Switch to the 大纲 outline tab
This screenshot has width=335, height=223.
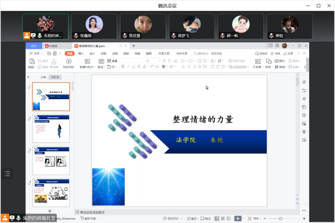43,77
